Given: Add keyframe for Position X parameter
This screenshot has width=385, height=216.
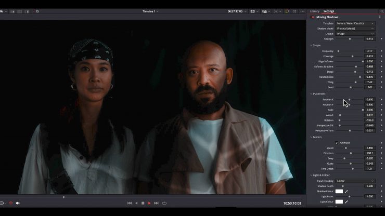Looking at the screenshot, I should point(381,100).
